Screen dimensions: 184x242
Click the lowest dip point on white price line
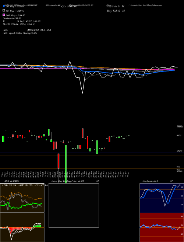point(82,93)
